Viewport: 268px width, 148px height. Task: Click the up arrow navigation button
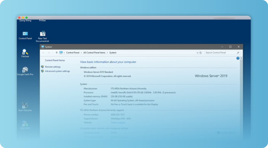coord(56,53)
